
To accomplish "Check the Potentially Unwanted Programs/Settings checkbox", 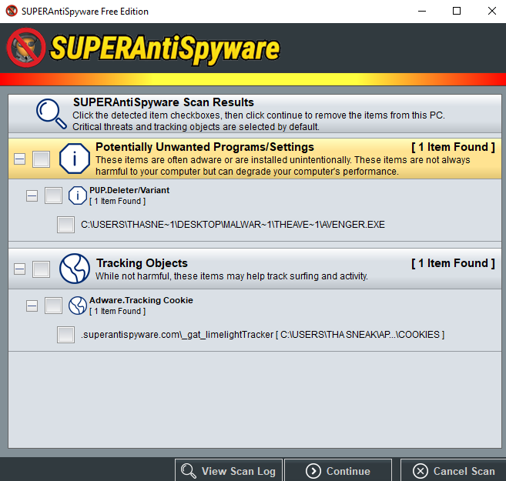I will [x=42, y=159].
